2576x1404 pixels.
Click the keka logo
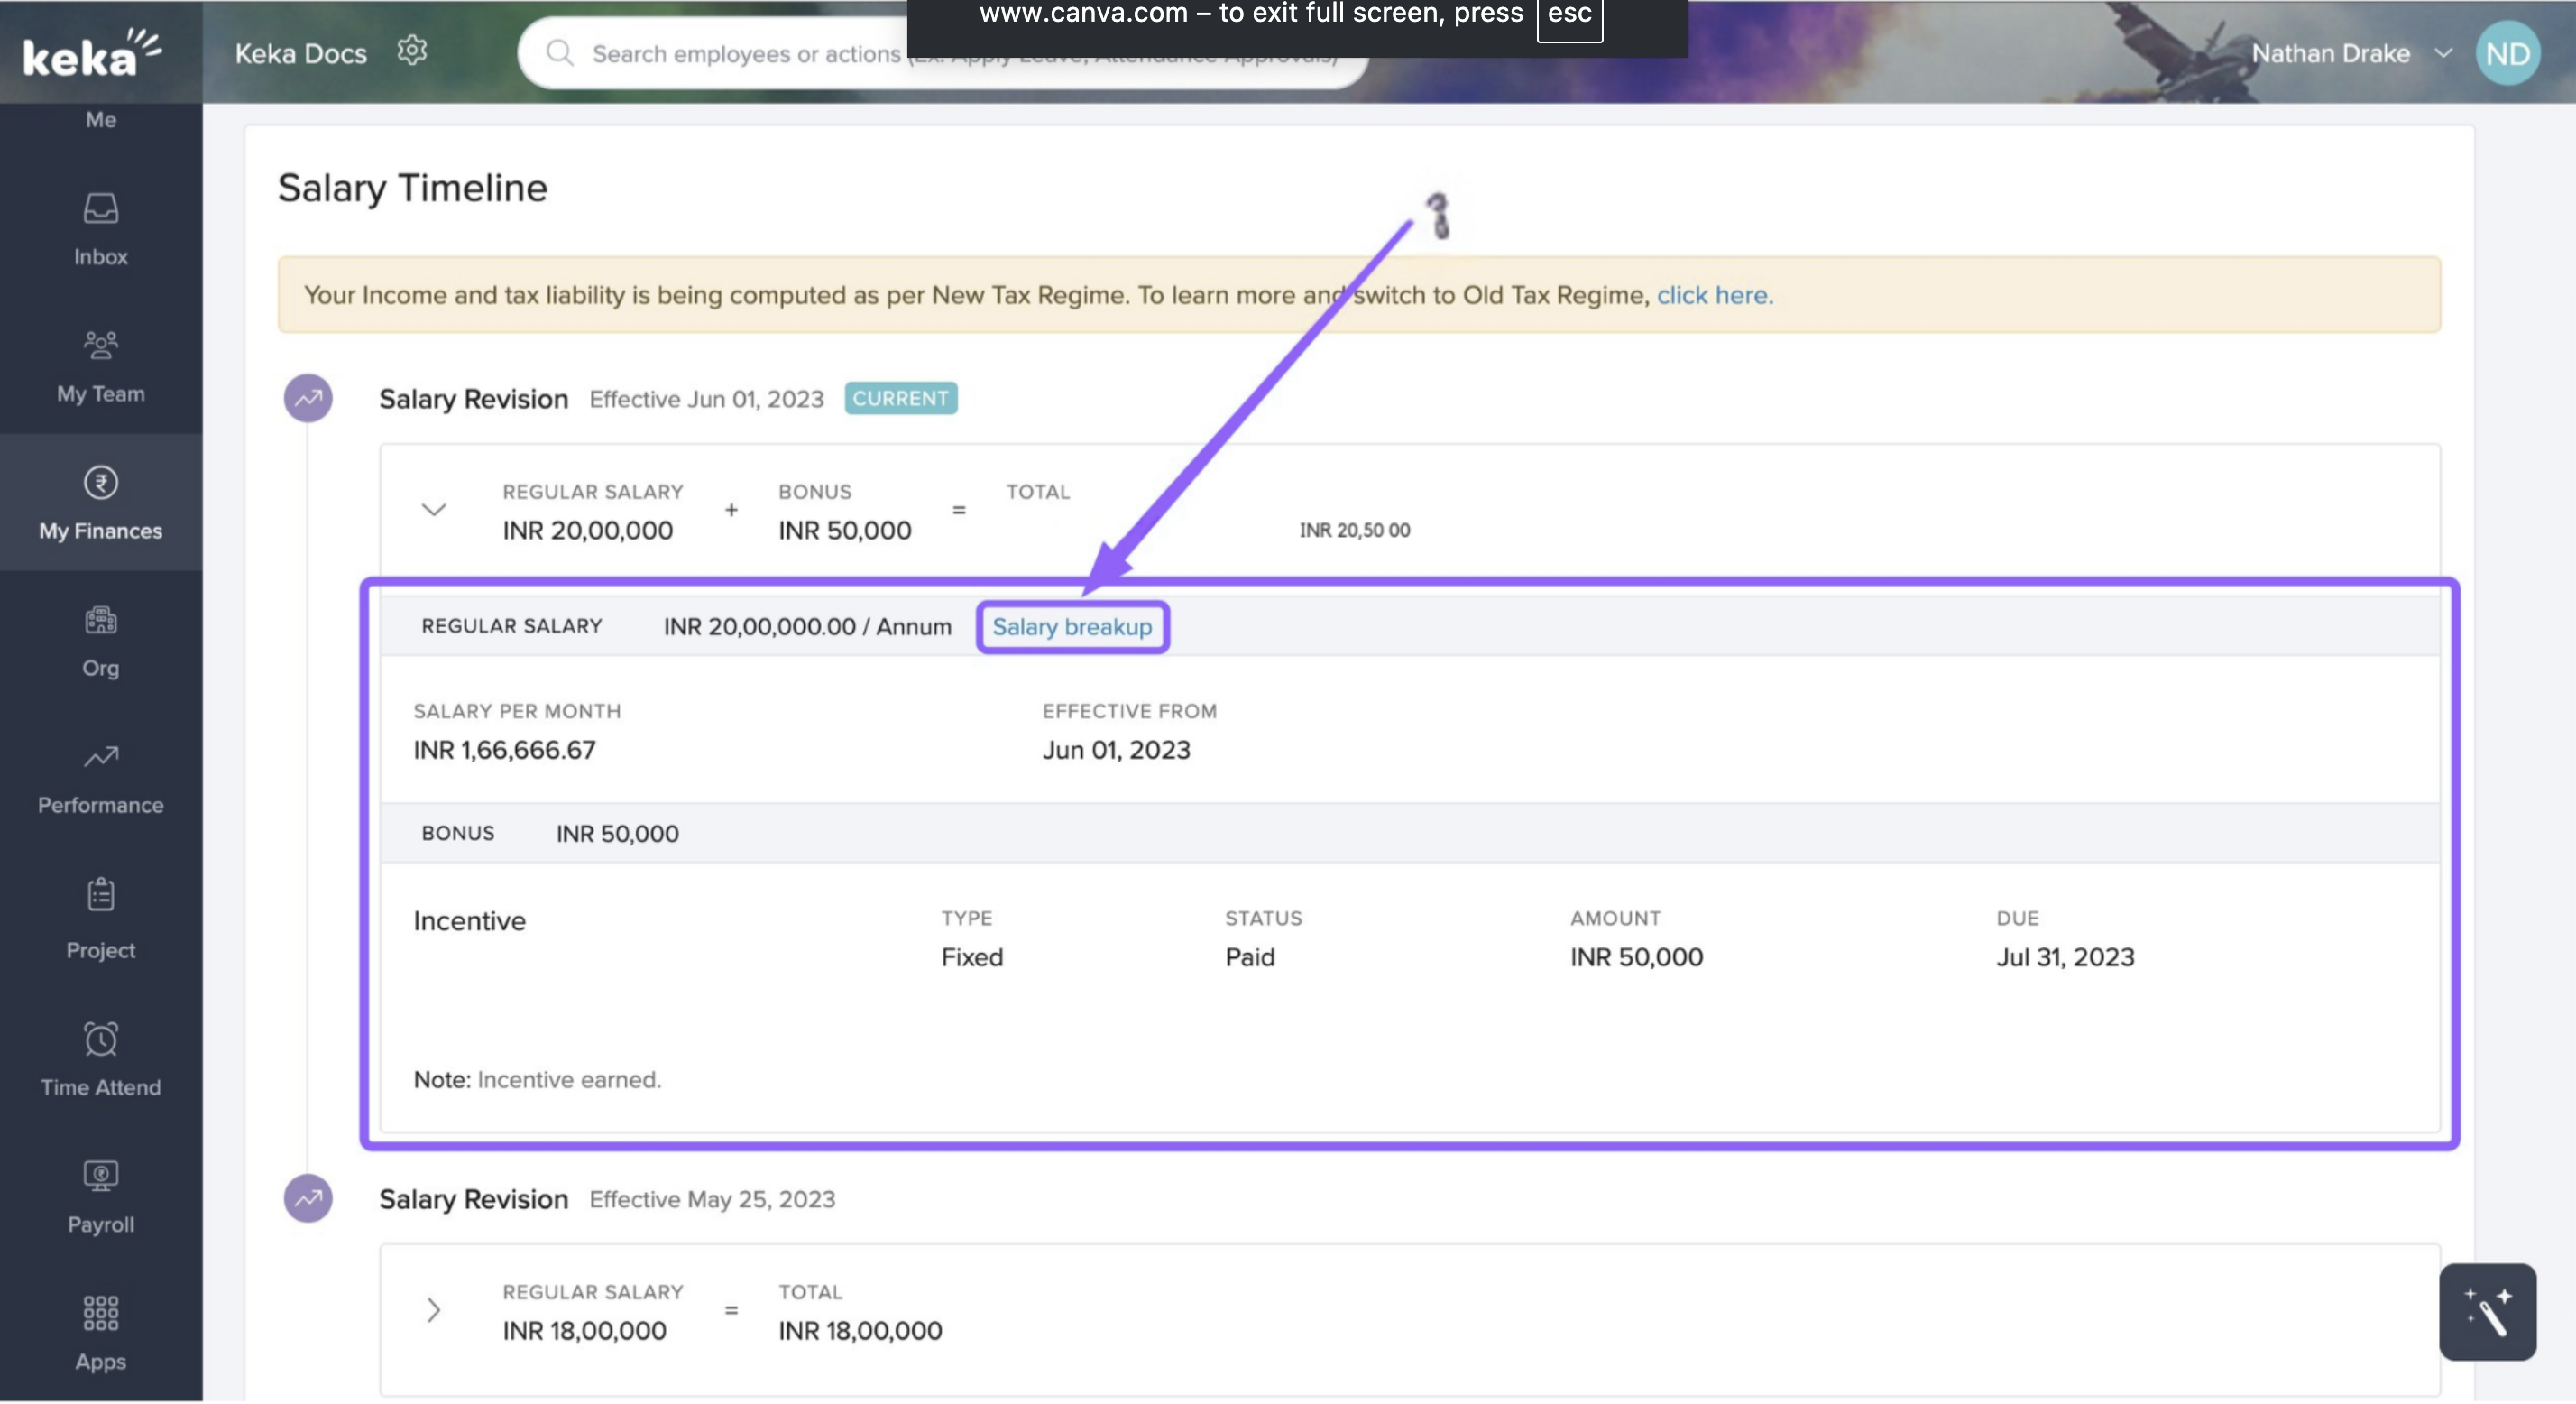[x=90, y=54]
